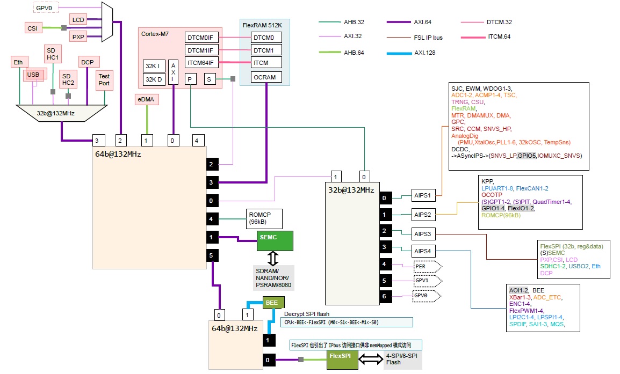
Task: Click the dashed PER arrow shape
Action: [428, 267]
